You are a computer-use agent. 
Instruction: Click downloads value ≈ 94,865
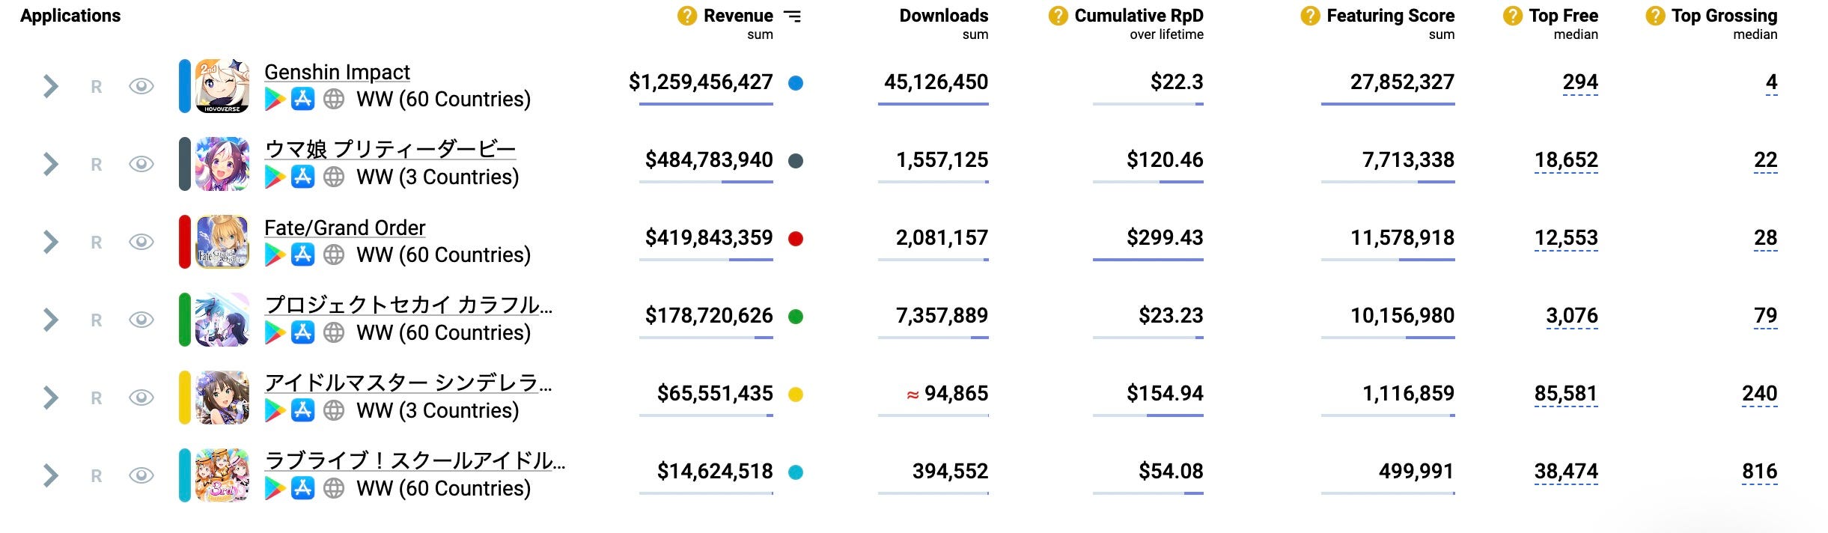(x=947, y=394)
